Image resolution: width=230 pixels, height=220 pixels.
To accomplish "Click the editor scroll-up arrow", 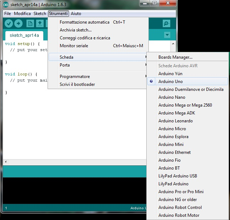I will pyautogui.click(x=173, y=44).
